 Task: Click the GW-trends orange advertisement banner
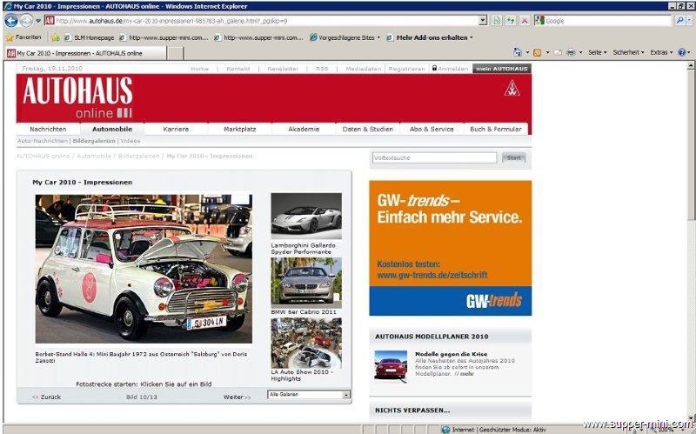point(450,248)
